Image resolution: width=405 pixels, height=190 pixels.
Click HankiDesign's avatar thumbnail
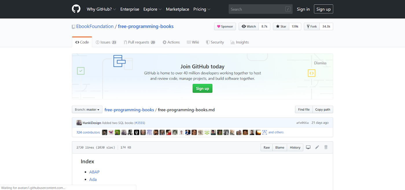[79, 123]
